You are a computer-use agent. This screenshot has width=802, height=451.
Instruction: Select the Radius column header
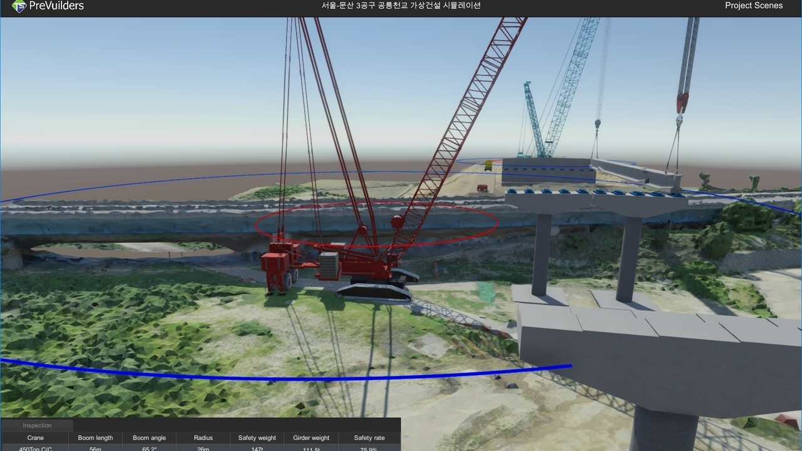(203, 438)
